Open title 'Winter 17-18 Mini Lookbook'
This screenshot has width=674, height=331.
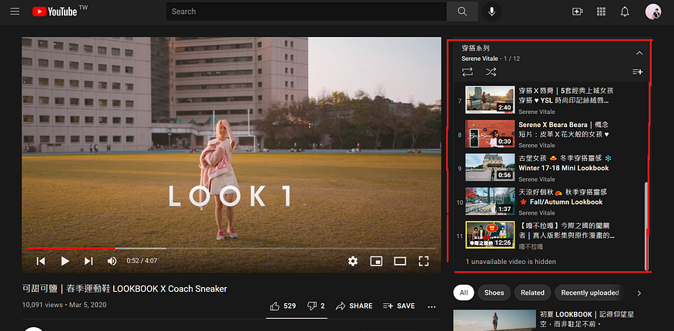(565, 163)
